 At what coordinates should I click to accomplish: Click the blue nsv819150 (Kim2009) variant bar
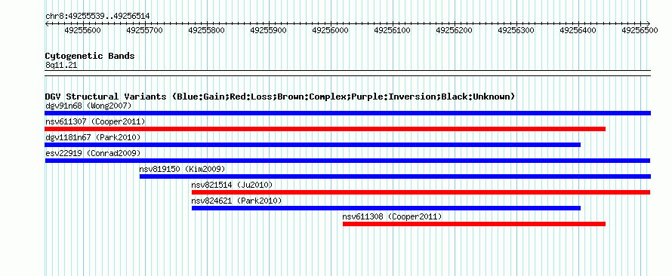tap(395, 176)
